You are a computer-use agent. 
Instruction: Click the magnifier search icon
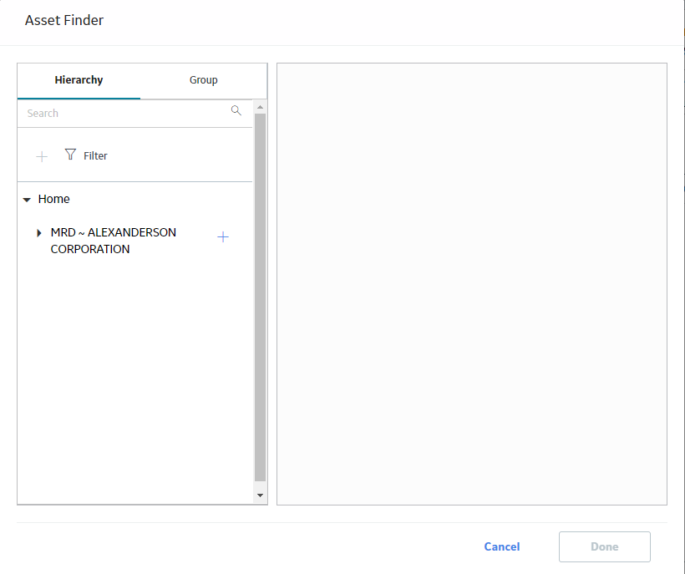[x=236, y=110]
